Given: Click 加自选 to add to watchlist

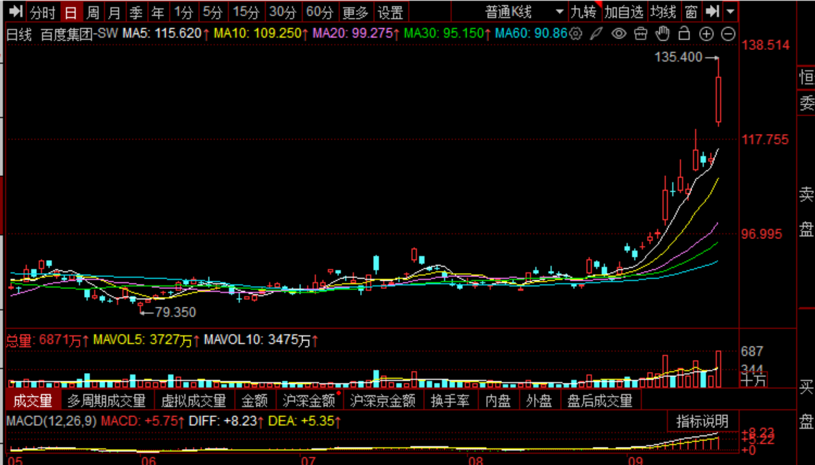Looking at the screenshot, I should tap(624, 12).
